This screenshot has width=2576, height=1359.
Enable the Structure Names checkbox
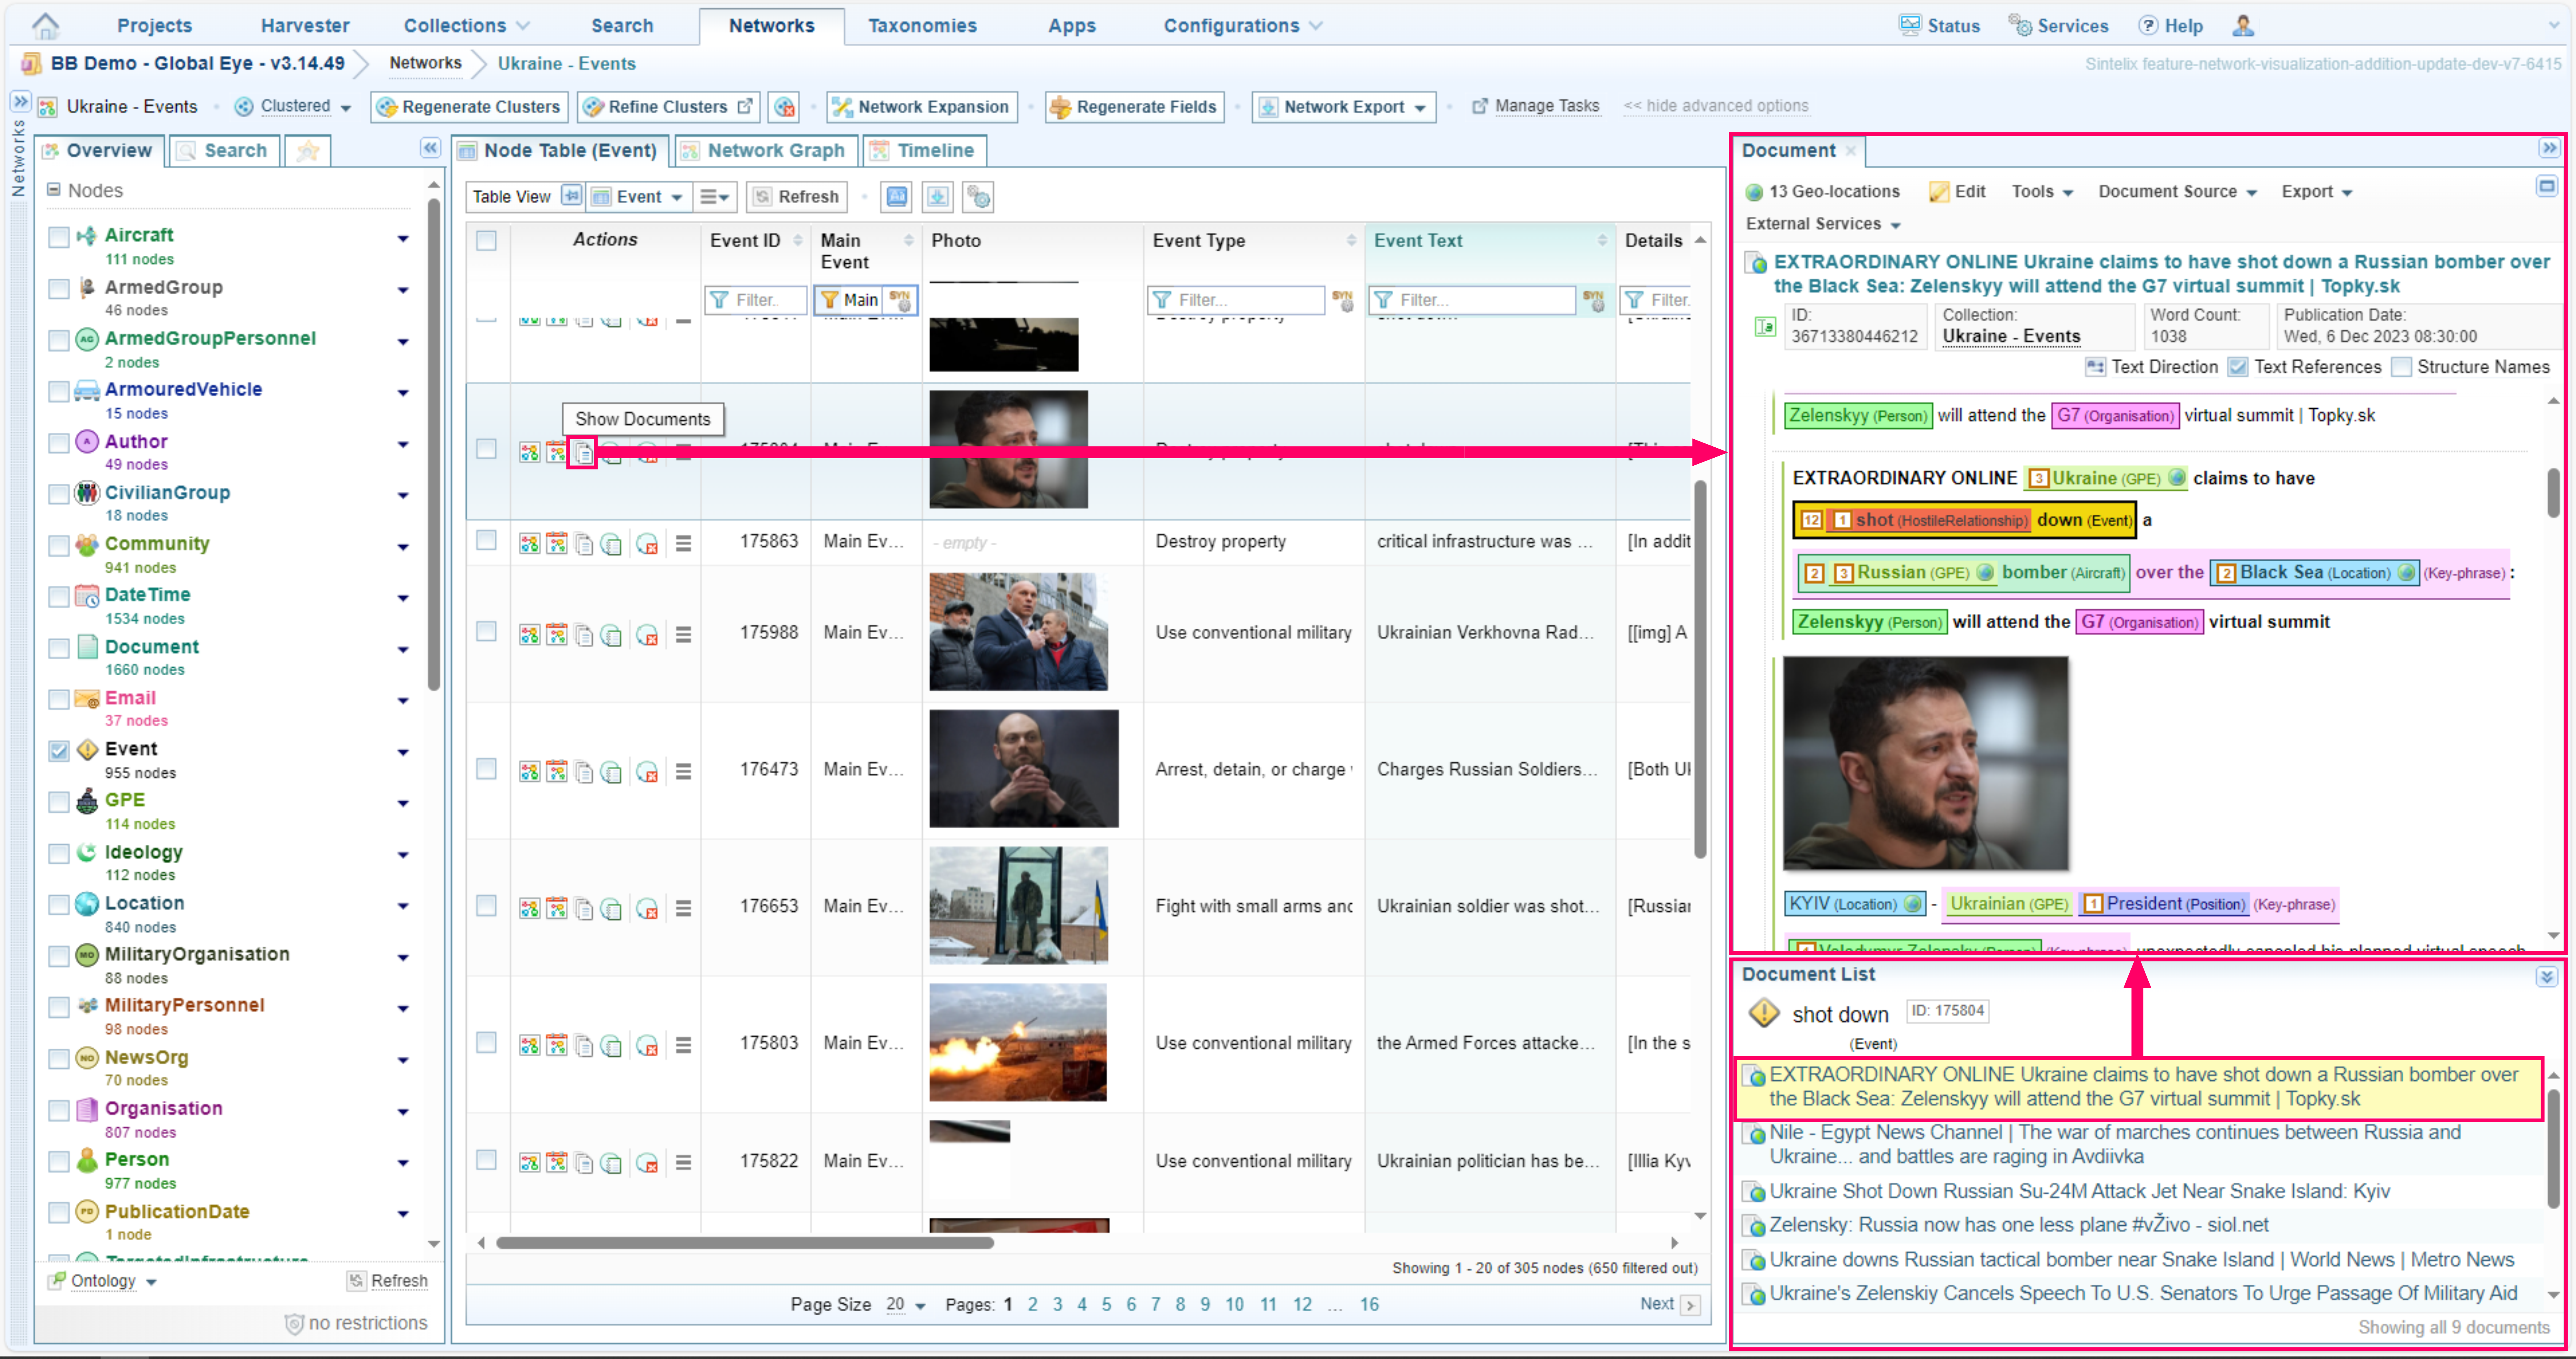click(2401, 367)
